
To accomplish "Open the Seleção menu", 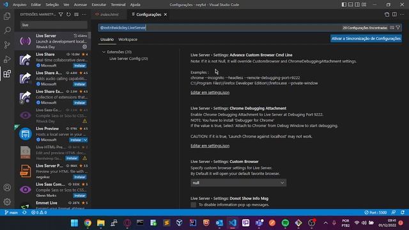I will click(x=52, y=4).
